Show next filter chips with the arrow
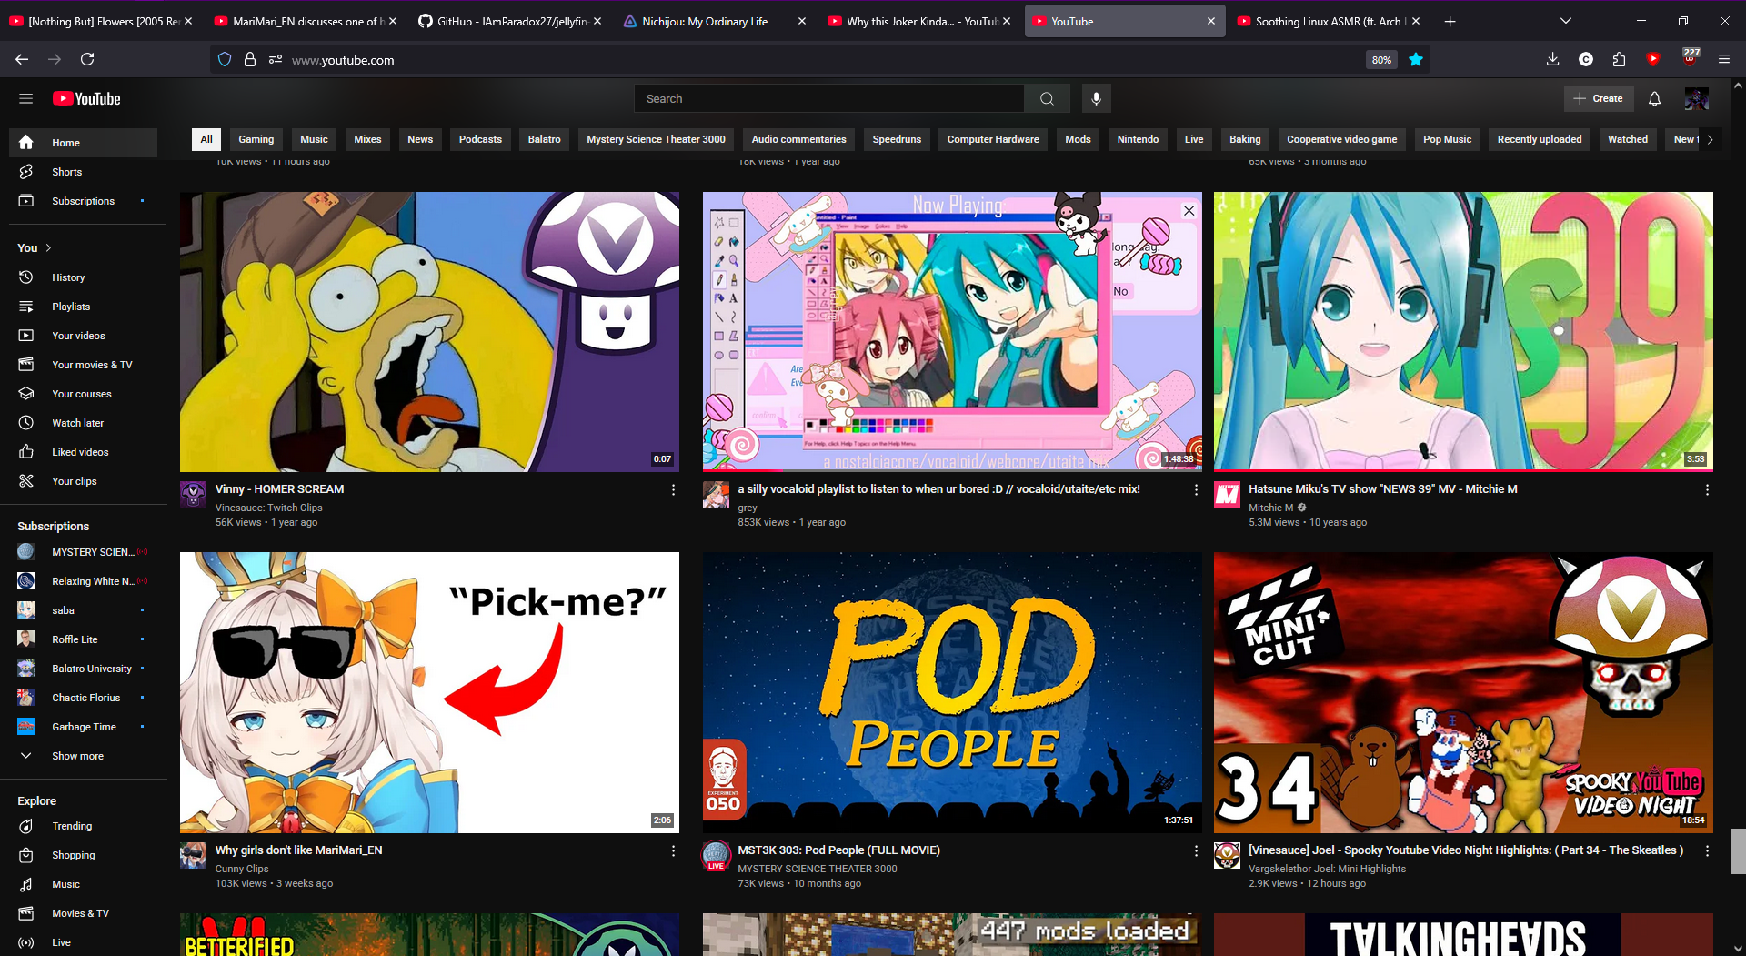The image size is (1746, 956). click(1710, 139)
